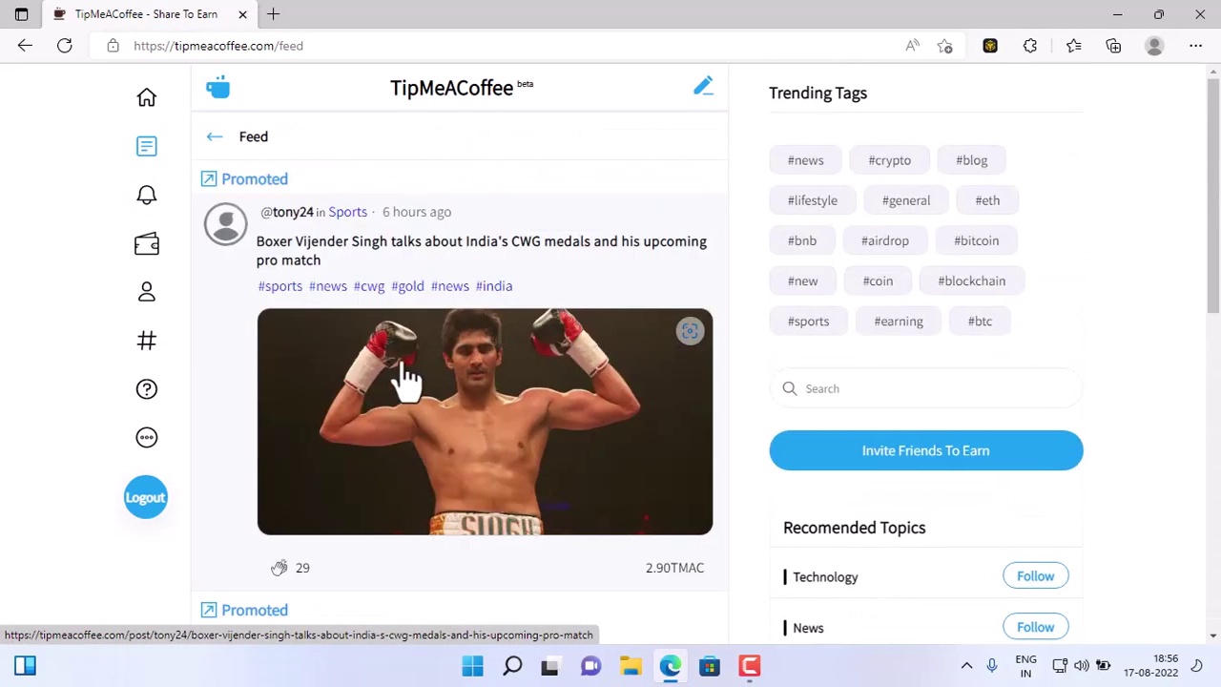Screen dimensions: 1221x687
Task: Select the #btc trending tag
Action: pos(980,321)
